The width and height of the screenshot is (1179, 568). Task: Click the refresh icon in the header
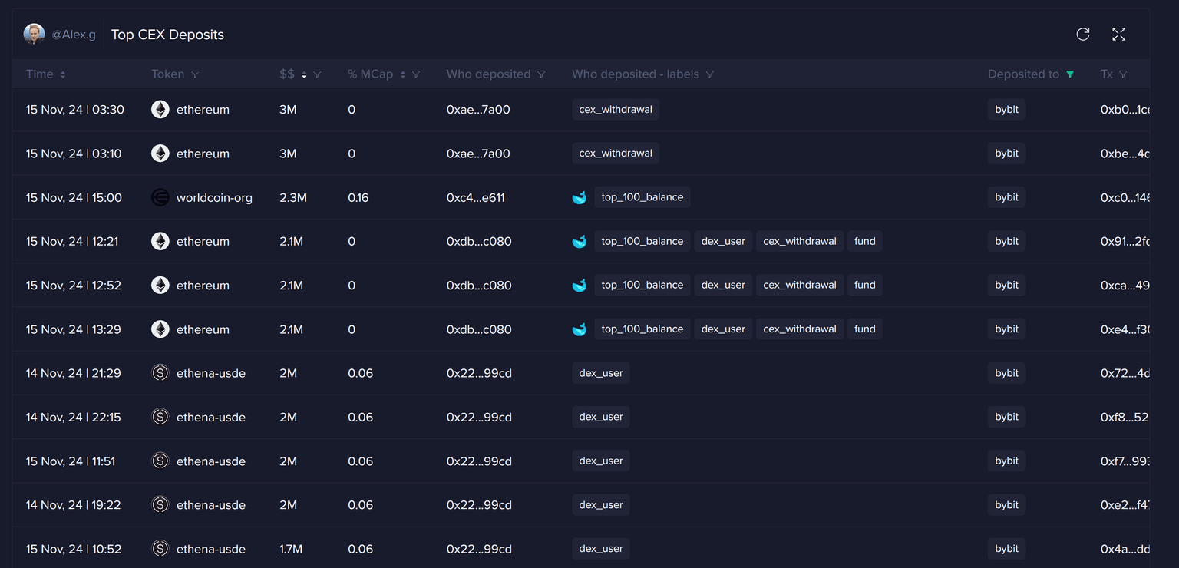point(1083,35)
